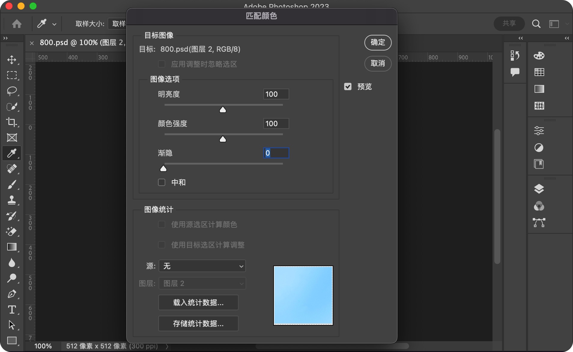Screen dimensions: 573x352
Task: Open the Layers panel icon
Action: [x=539, y=189]
